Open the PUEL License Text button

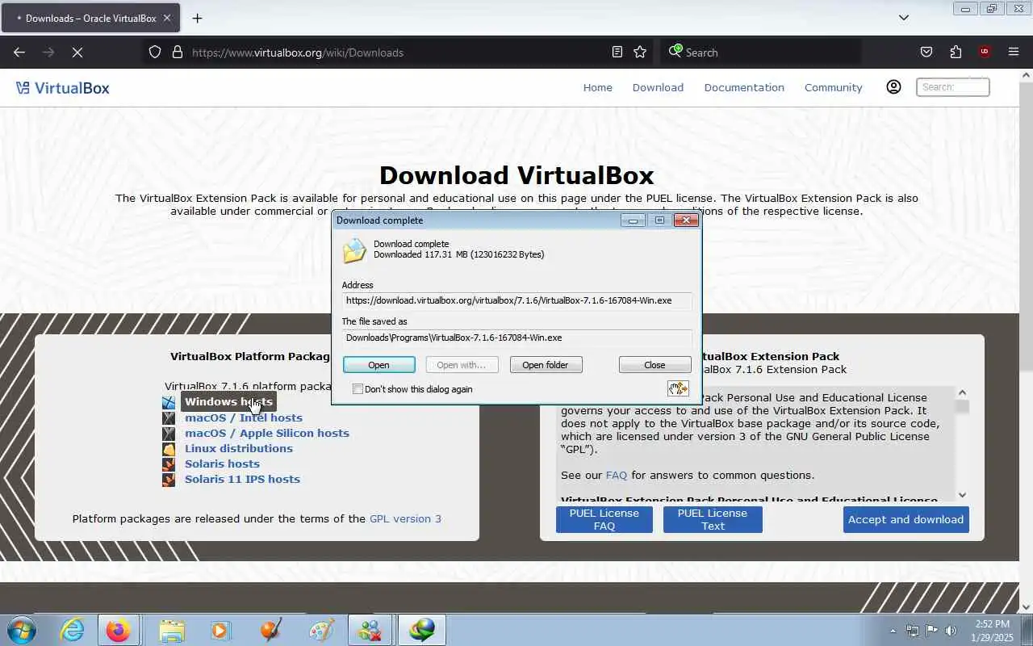click(x=713, y=519)
